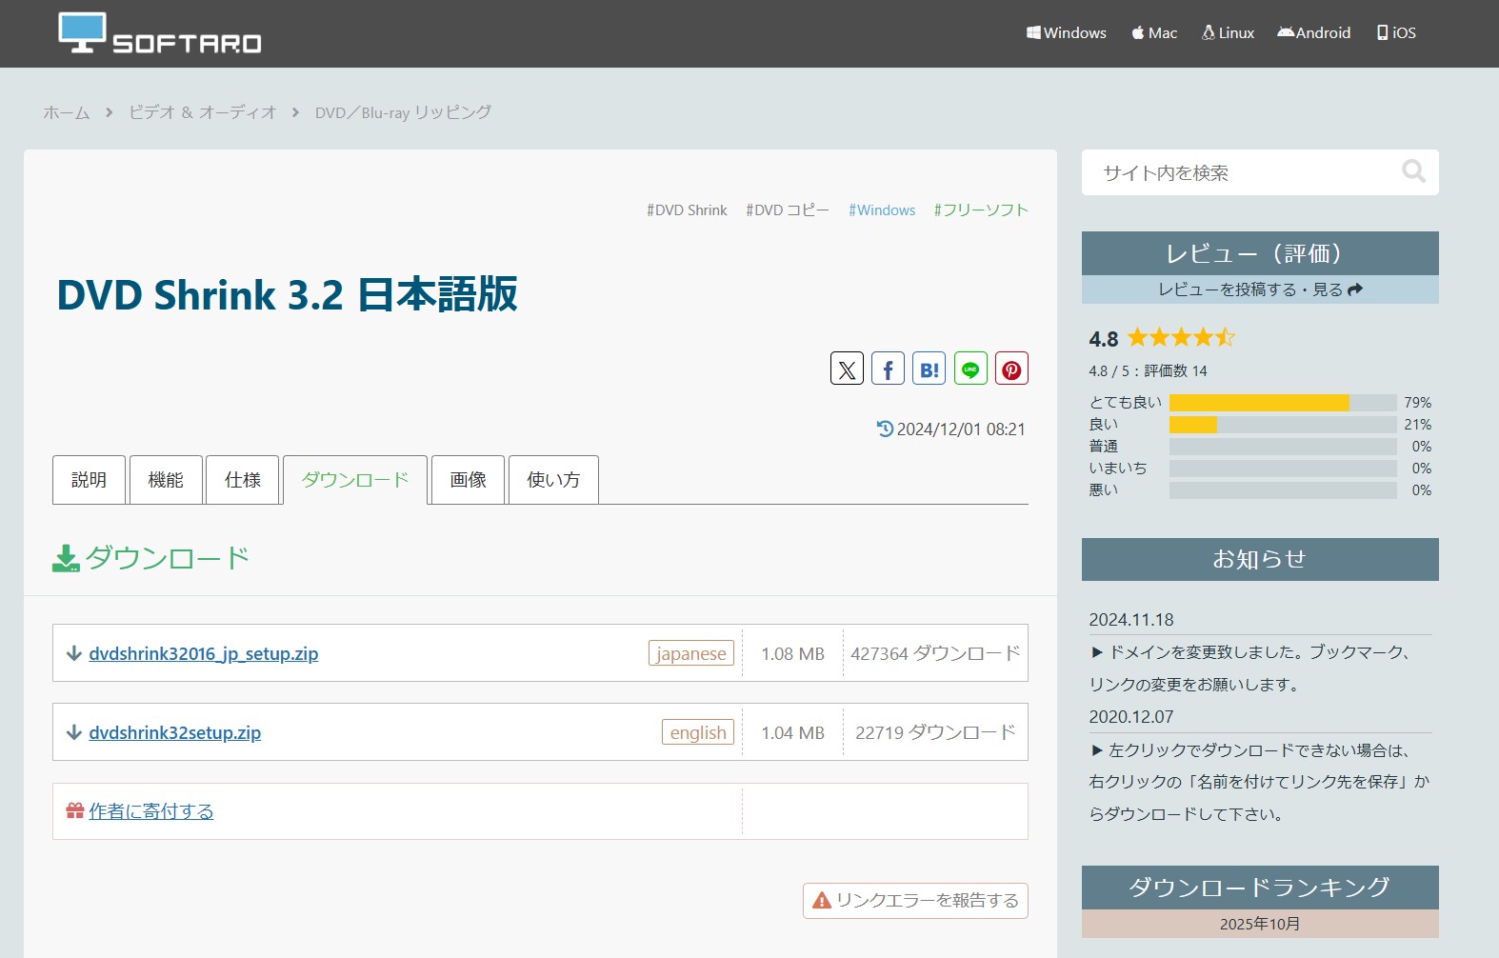The height and width of the screenshot is (958, 1499).
Task: Download the English dvdshrink32setup.zip
Action: click(174, 732)
